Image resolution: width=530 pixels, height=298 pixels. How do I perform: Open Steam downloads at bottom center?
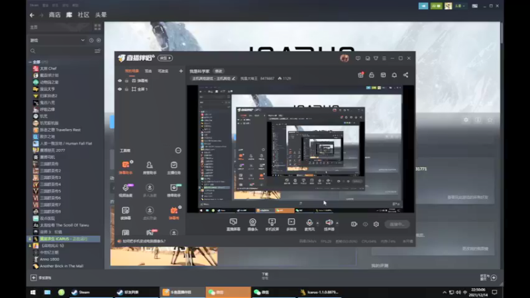point(265,276)
